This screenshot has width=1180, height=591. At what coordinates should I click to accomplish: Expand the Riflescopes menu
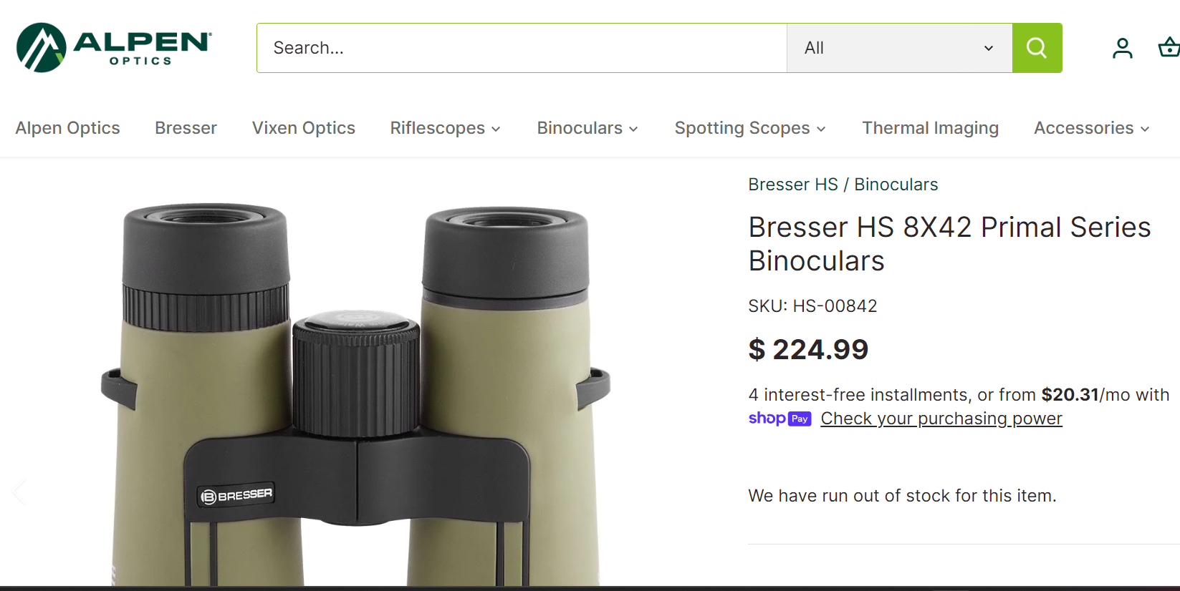pos(444,127)
